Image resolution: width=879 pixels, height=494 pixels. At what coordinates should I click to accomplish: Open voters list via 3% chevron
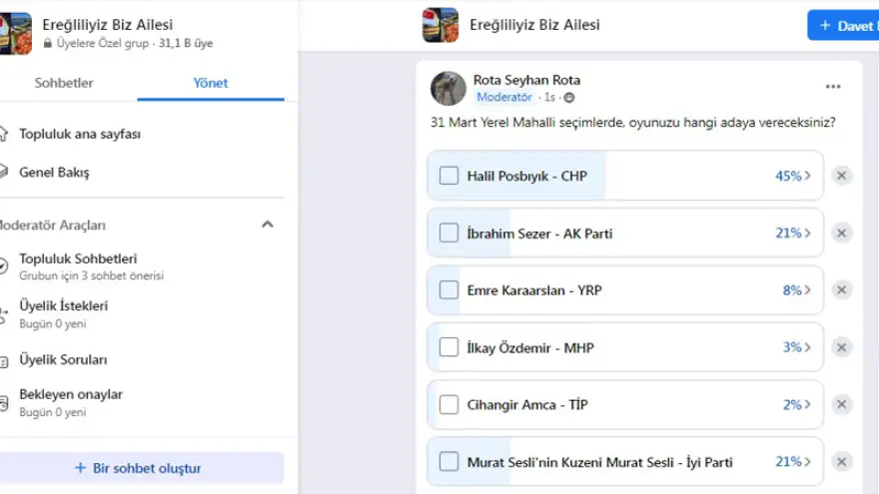pyautogui.click(x=808, y=347)
